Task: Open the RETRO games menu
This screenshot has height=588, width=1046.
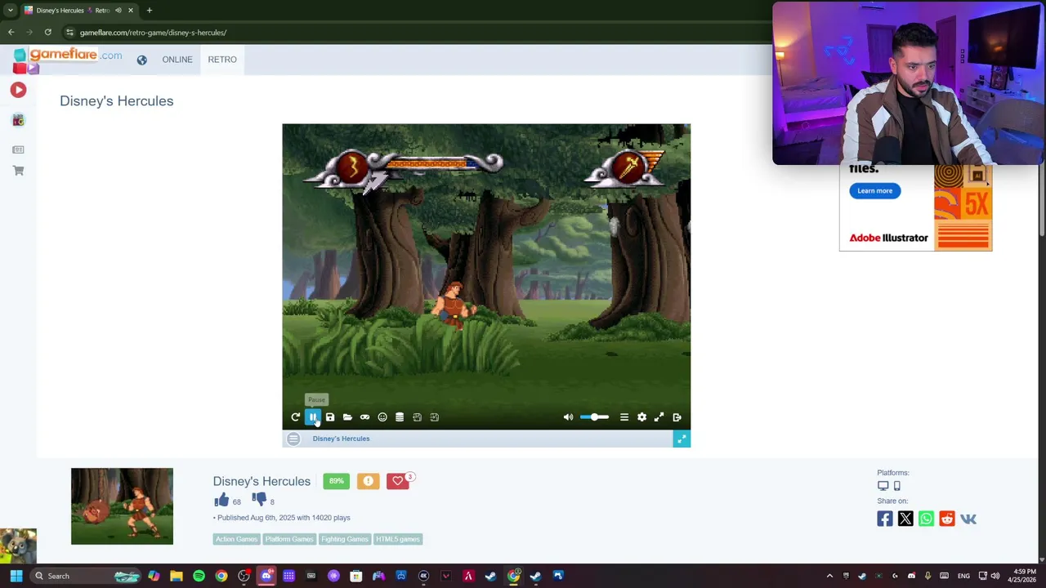Action: coord(222,60)
